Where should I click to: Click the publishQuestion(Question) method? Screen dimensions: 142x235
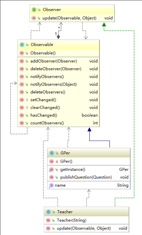(86, 177)
